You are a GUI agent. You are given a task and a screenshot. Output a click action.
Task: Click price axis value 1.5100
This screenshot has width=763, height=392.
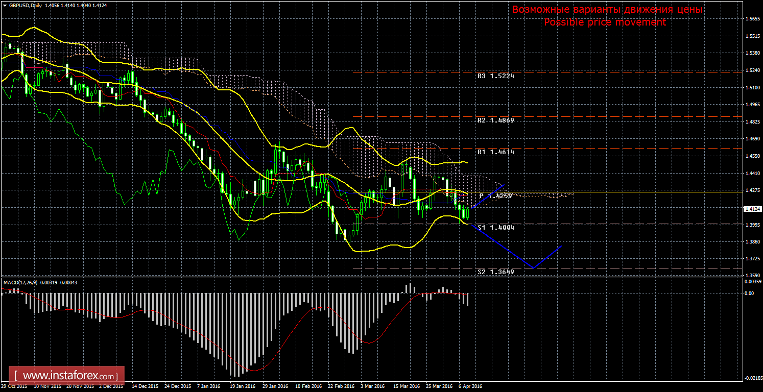(x=753, y=88)
